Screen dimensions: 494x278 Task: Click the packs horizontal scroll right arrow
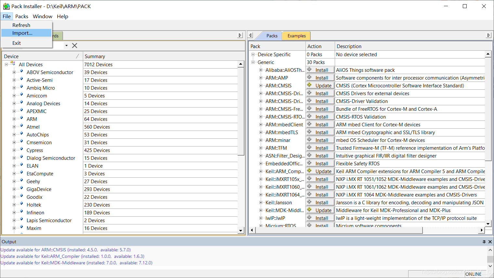482,230
